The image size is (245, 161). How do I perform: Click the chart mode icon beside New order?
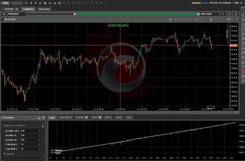[26, 3]
